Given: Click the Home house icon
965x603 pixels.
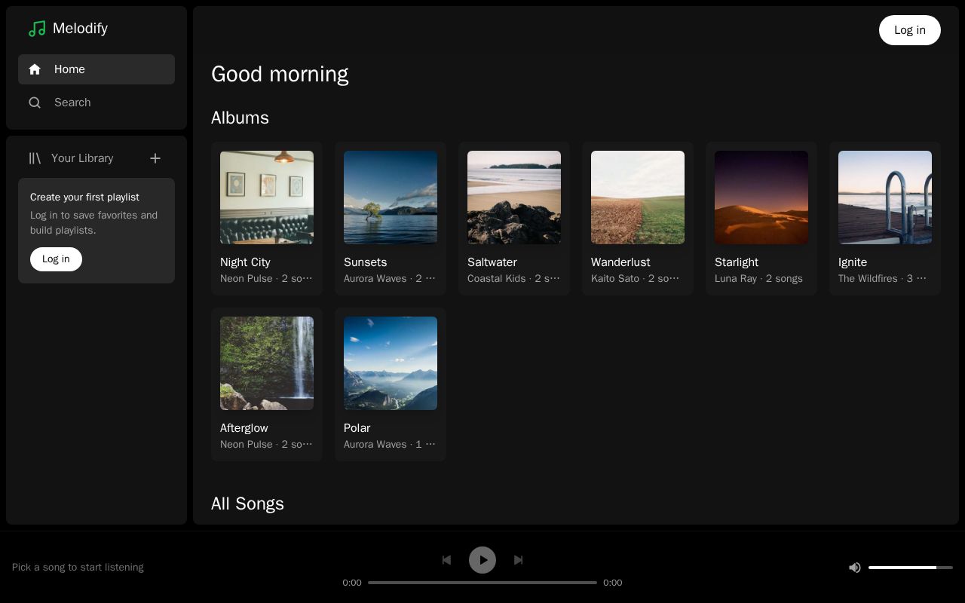Looking at the screenshot, I should tap(35, 69).
